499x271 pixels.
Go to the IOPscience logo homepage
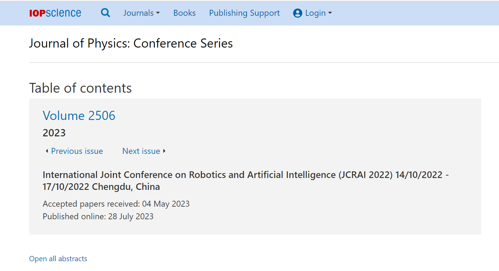click(55, 13)
